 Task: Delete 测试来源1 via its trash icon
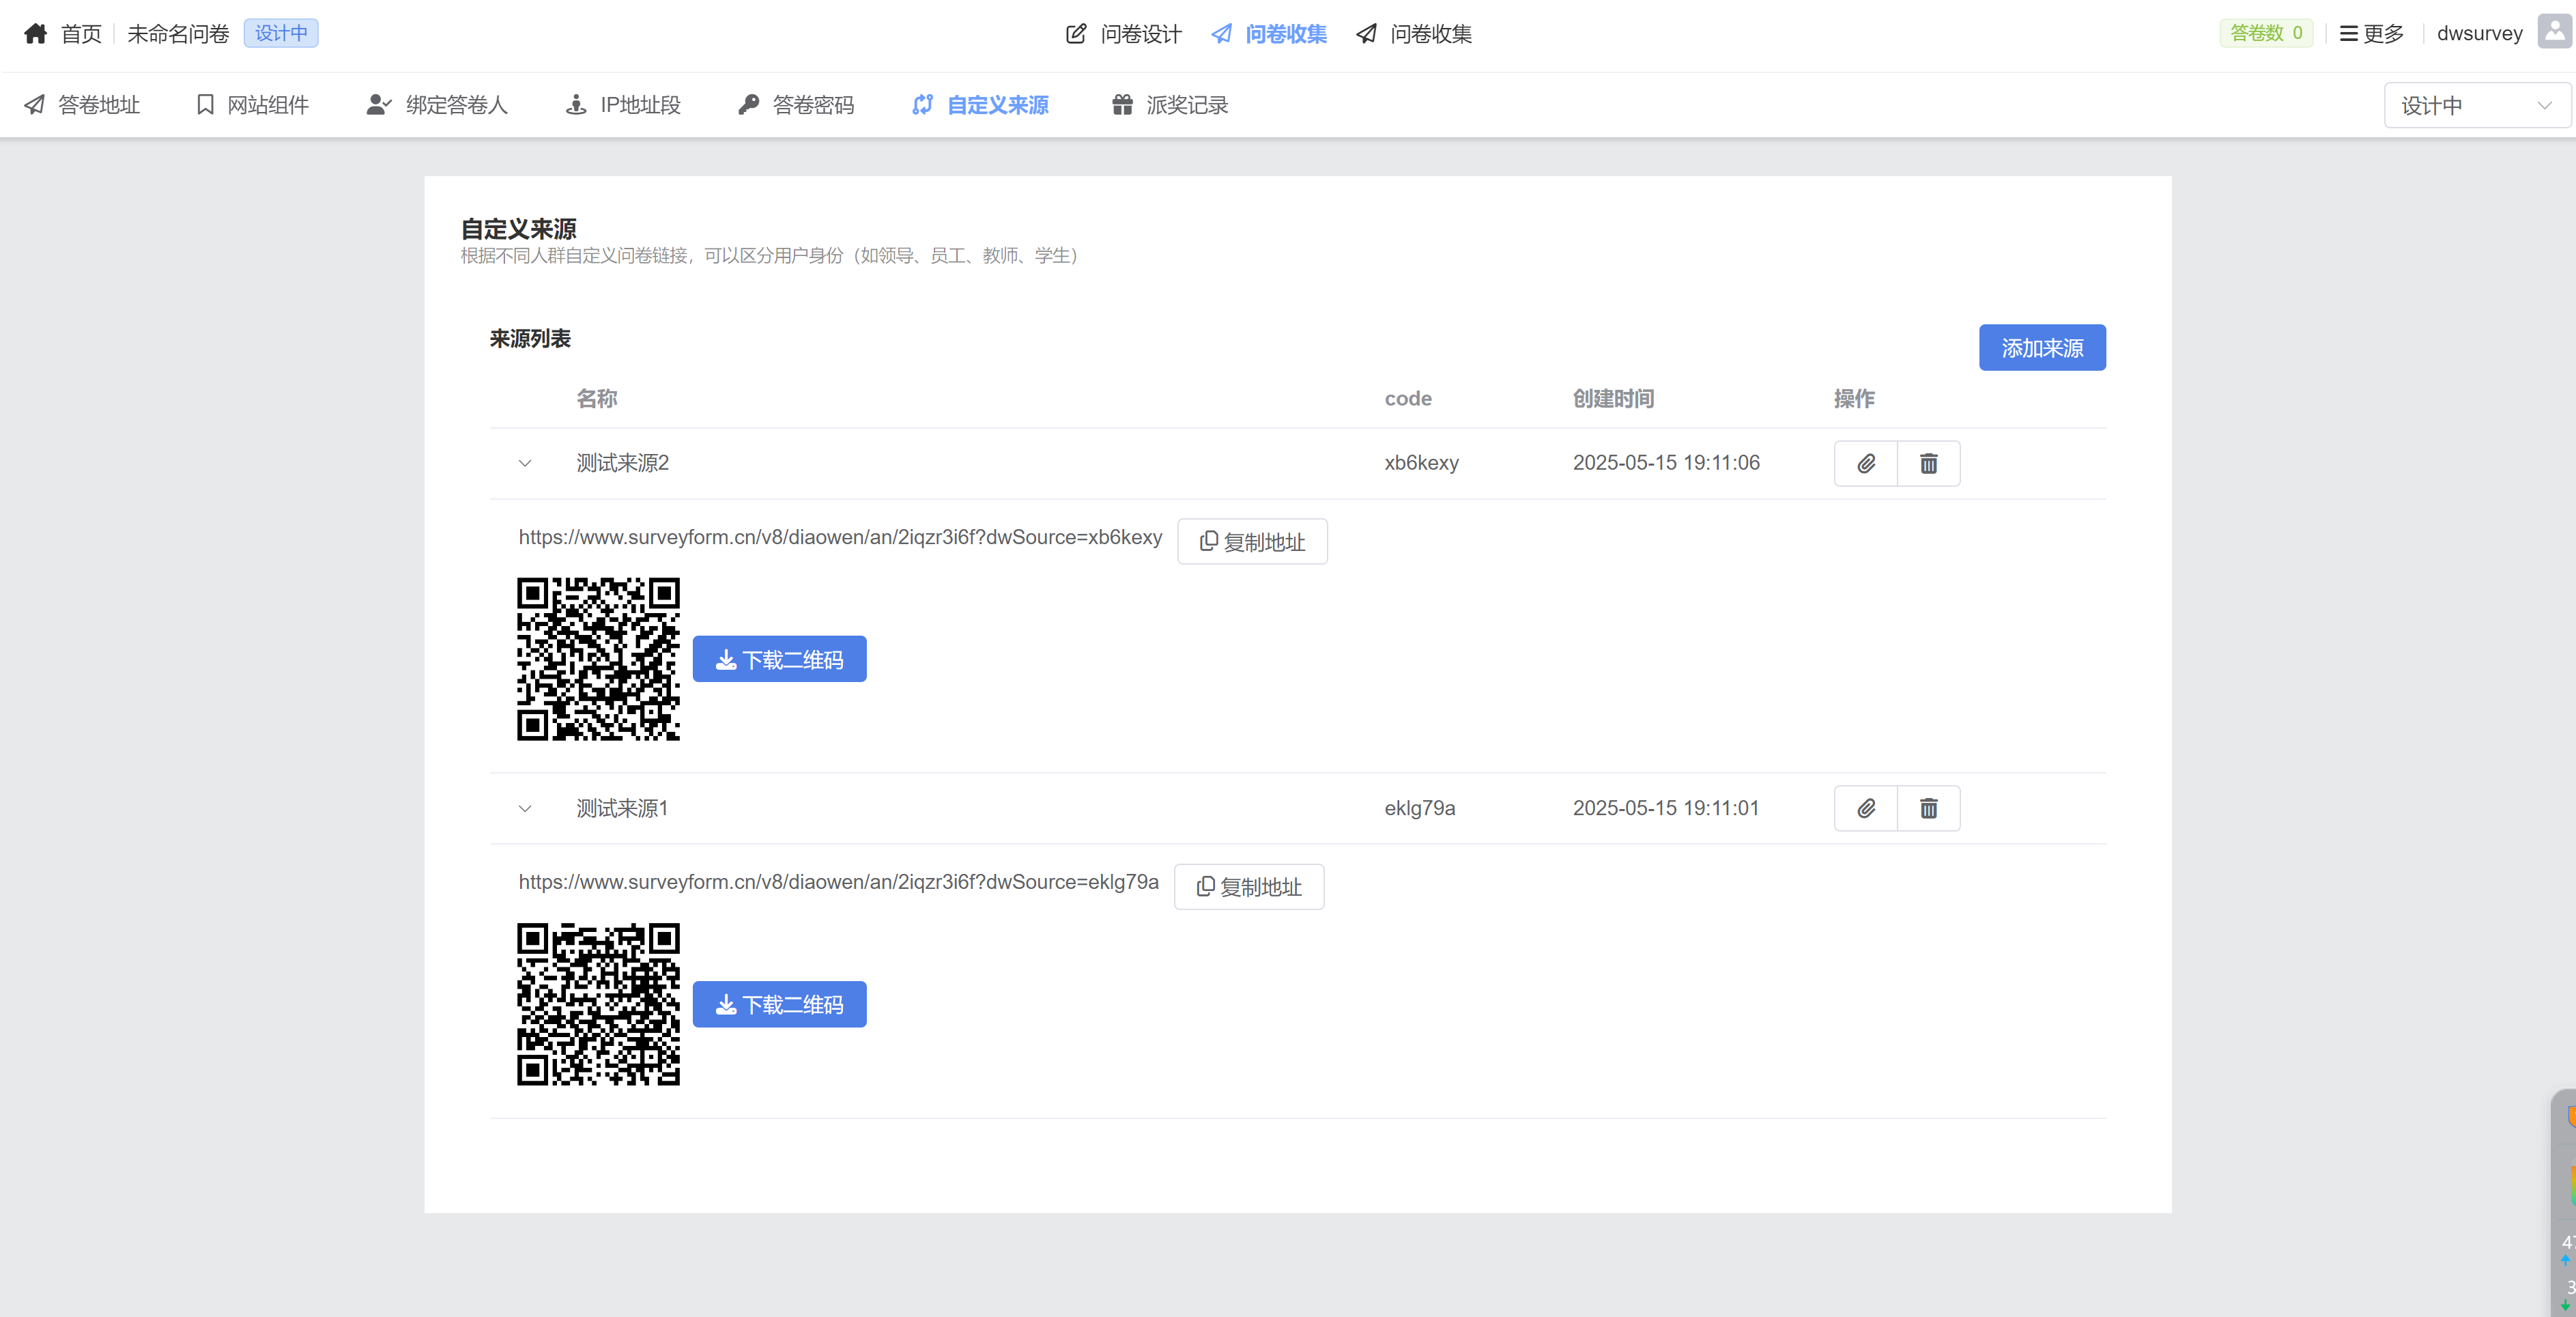point(1928,808)
